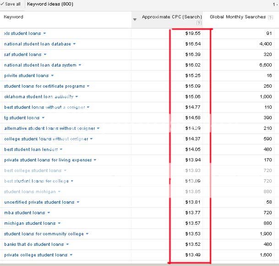Click help icon under Approximate CPC header
This screenshot has height=266, width=279.
tap(199, 23)
